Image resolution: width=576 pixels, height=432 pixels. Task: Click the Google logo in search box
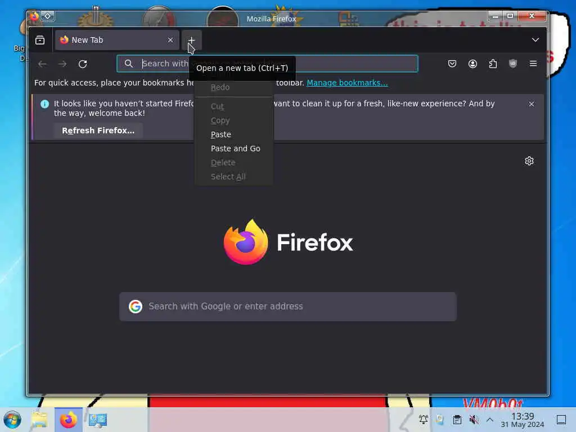click(x=136, y=307)
